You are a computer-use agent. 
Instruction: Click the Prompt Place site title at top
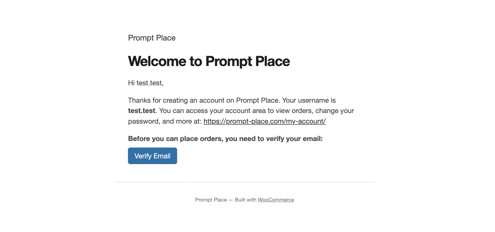click(x=152, y=38)
